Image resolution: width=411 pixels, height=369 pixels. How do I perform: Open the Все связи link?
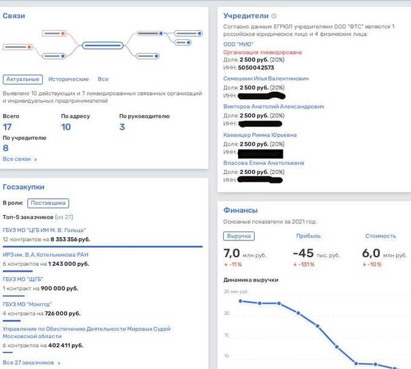[19, 159]
